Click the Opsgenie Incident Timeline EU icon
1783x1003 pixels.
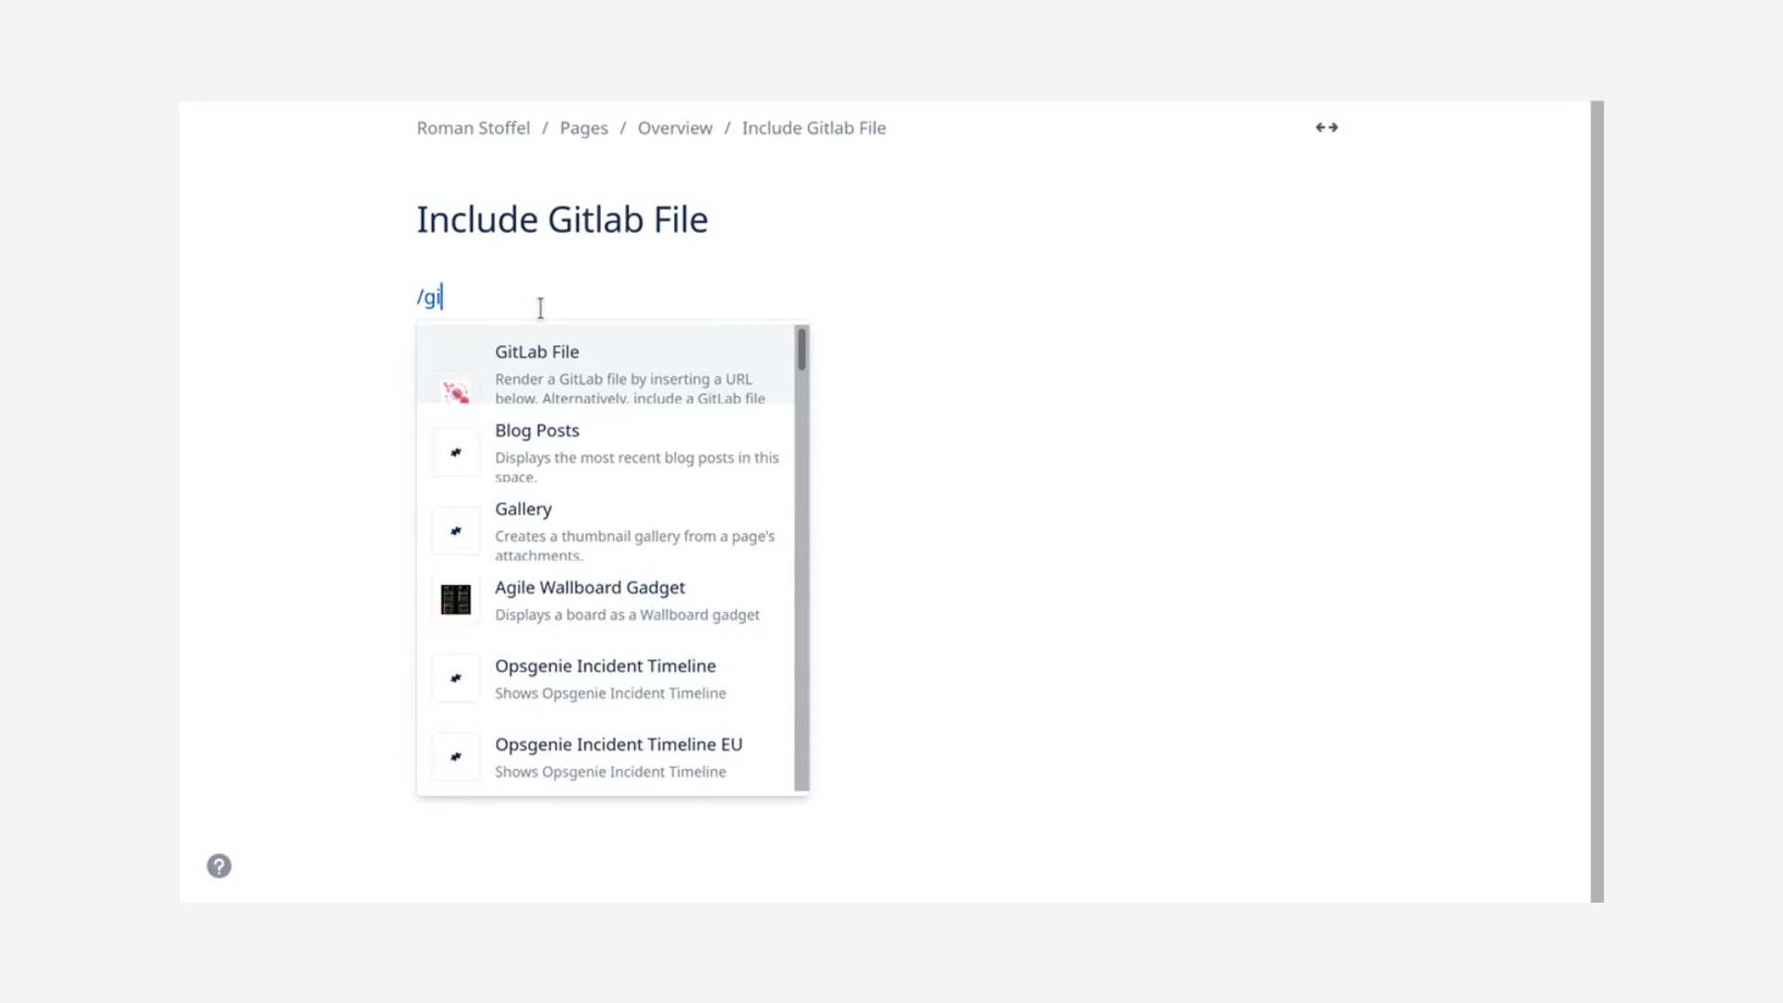click(x=455, y=756)
